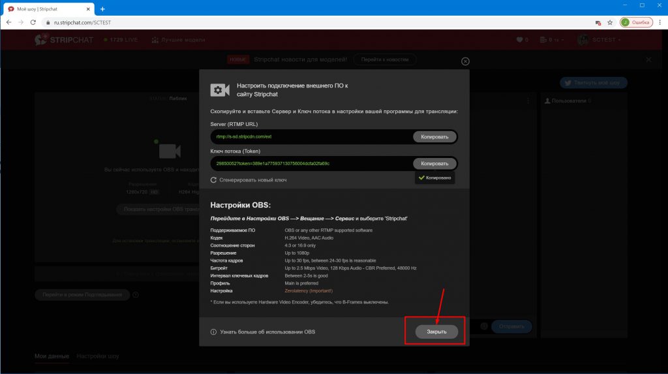Dismiss the news banner with X
Viewport: 668px width, 374px height.
(648, 59)
